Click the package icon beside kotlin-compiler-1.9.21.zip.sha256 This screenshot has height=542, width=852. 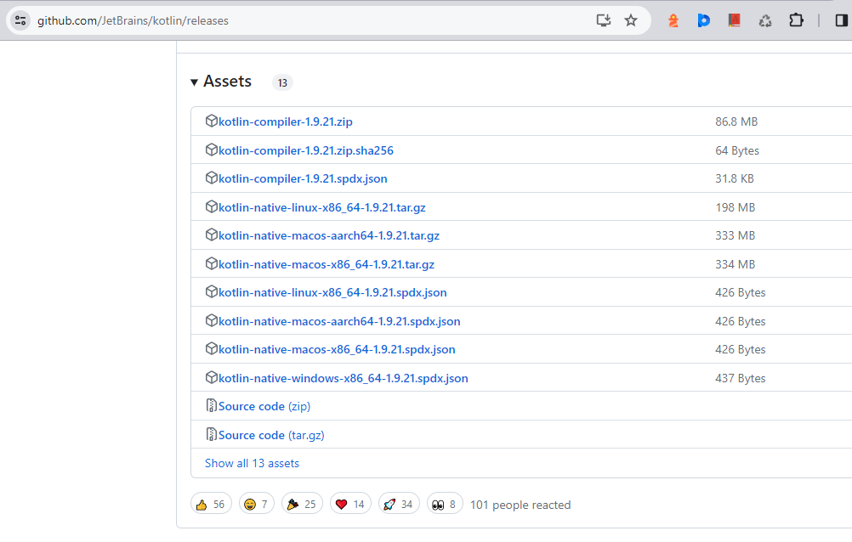click(212, 150)
